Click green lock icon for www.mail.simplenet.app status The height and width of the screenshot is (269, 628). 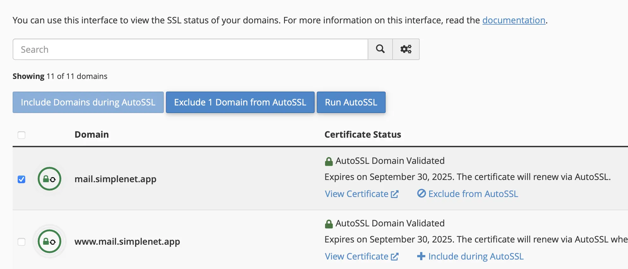coord(329,224)
